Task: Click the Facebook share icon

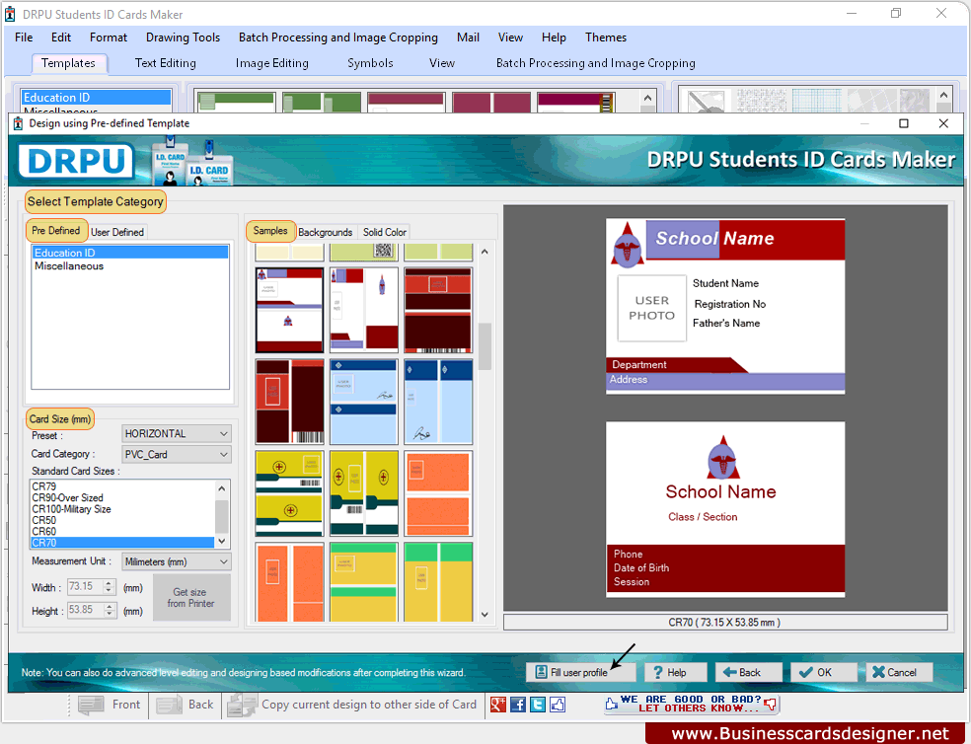Action: (518, 705)
